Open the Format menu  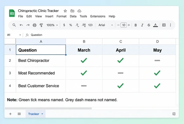[62, 16]
